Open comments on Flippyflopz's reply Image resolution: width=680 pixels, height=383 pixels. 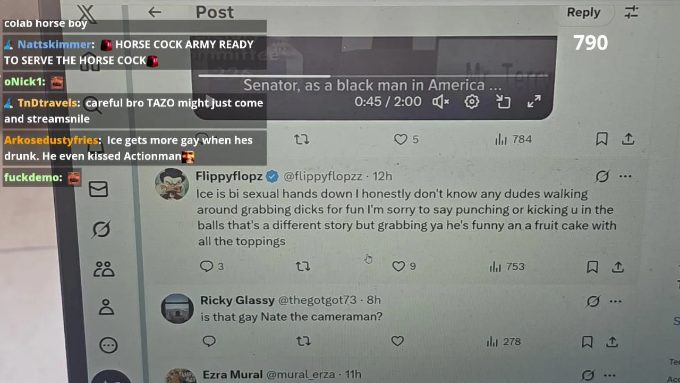[x=207, y=266]
